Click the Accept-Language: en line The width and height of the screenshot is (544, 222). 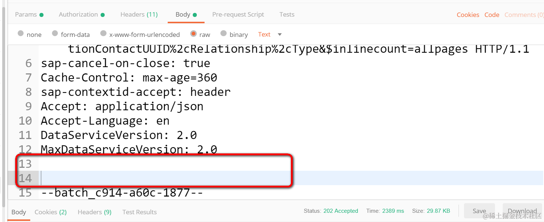pyautogui.click(x=105, y=121)
